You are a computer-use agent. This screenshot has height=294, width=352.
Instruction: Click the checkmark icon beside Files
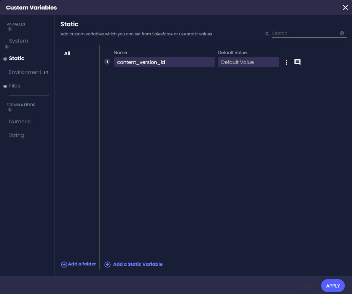click(x=5, y=86)
